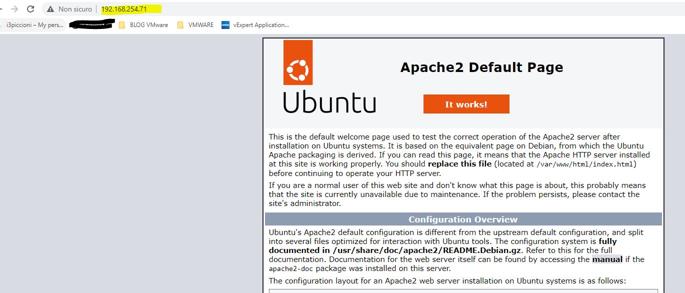Click the 'Configuration Overview' section header

[463, 219]
